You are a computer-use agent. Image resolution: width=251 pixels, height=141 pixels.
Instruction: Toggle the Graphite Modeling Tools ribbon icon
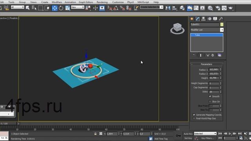pyautogui.click(x=189, y=8)
